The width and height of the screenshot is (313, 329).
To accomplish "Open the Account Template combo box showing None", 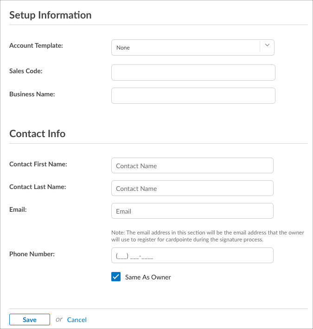I will [185, 47].
